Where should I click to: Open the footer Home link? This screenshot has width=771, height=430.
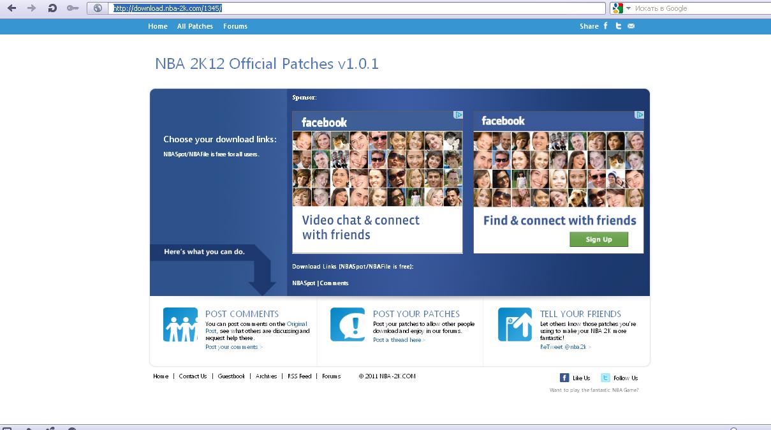click(161, 376)
